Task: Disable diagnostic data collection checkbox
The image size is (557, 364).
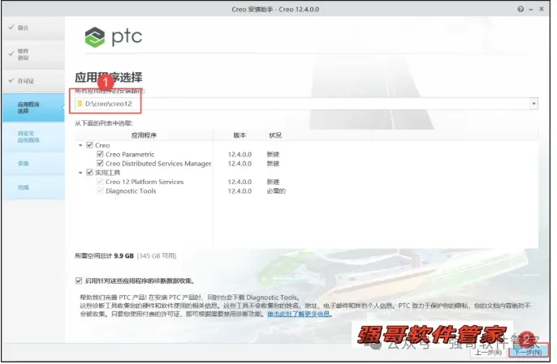Action: pyautogui.click(x=79, y=281)
